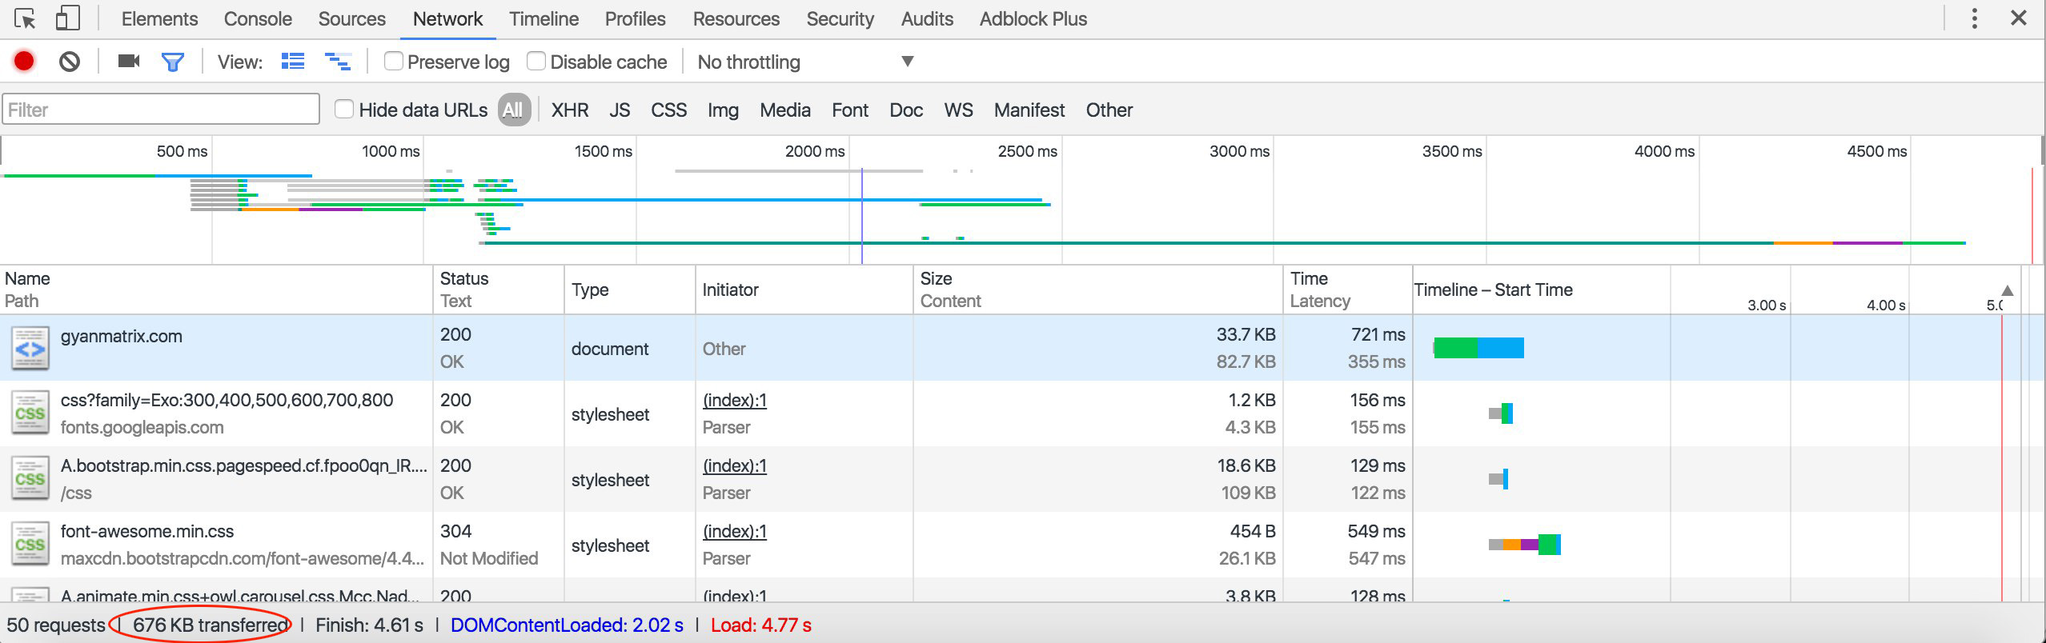This screenshot has height=643, width=2046.
Task: Click the CSS icon for css?family=Exo row
Action: click(x=30, y=413)
